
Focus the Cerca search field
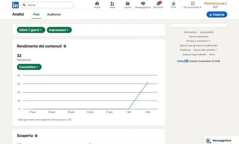tap(47, 5)
